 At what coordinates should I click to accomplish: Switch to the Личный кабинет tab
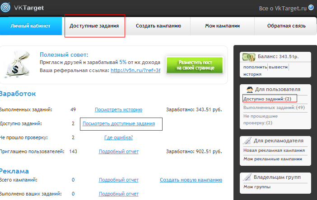click(30, 26)
